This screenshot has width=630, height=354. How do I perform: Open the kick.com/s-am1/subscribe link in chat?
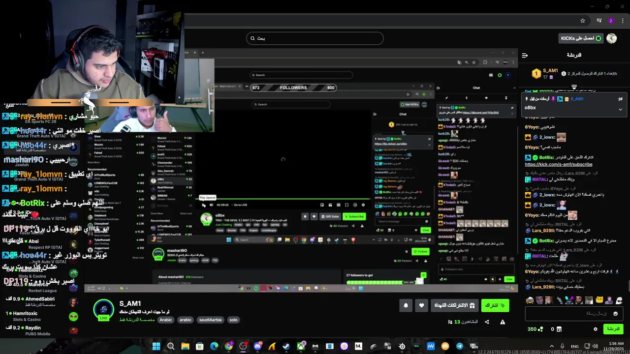point(559,165)
